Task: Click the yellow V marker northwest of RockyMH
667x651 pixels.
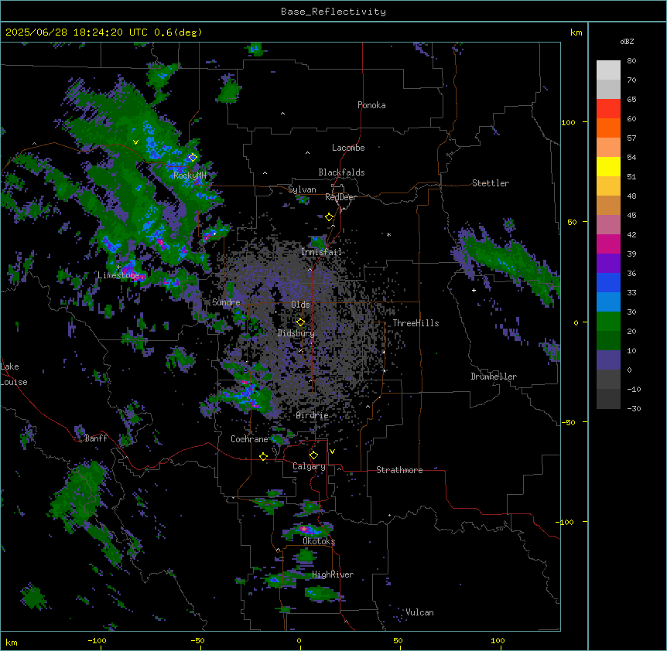Action: pos(135,142)
